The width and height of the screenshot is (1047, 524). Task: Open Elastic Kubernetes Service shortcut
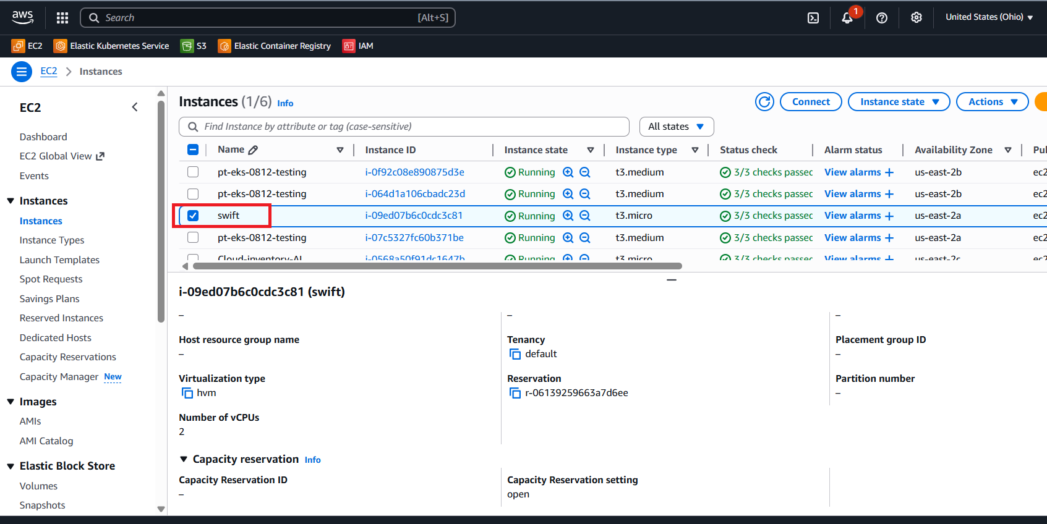coord(111,46)
